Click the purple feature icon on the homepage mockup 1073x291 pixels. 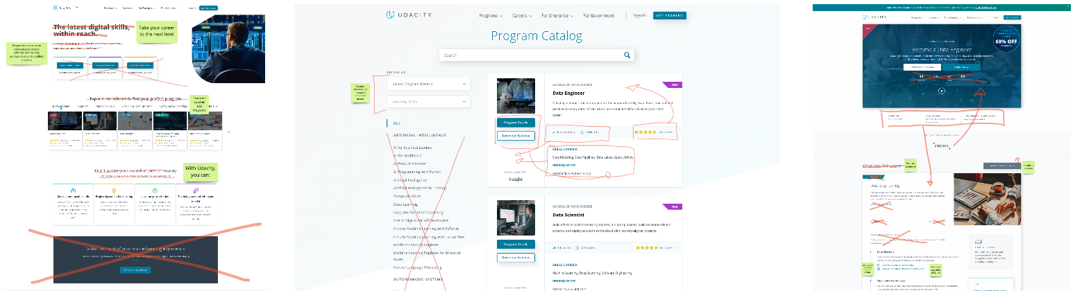196,190
